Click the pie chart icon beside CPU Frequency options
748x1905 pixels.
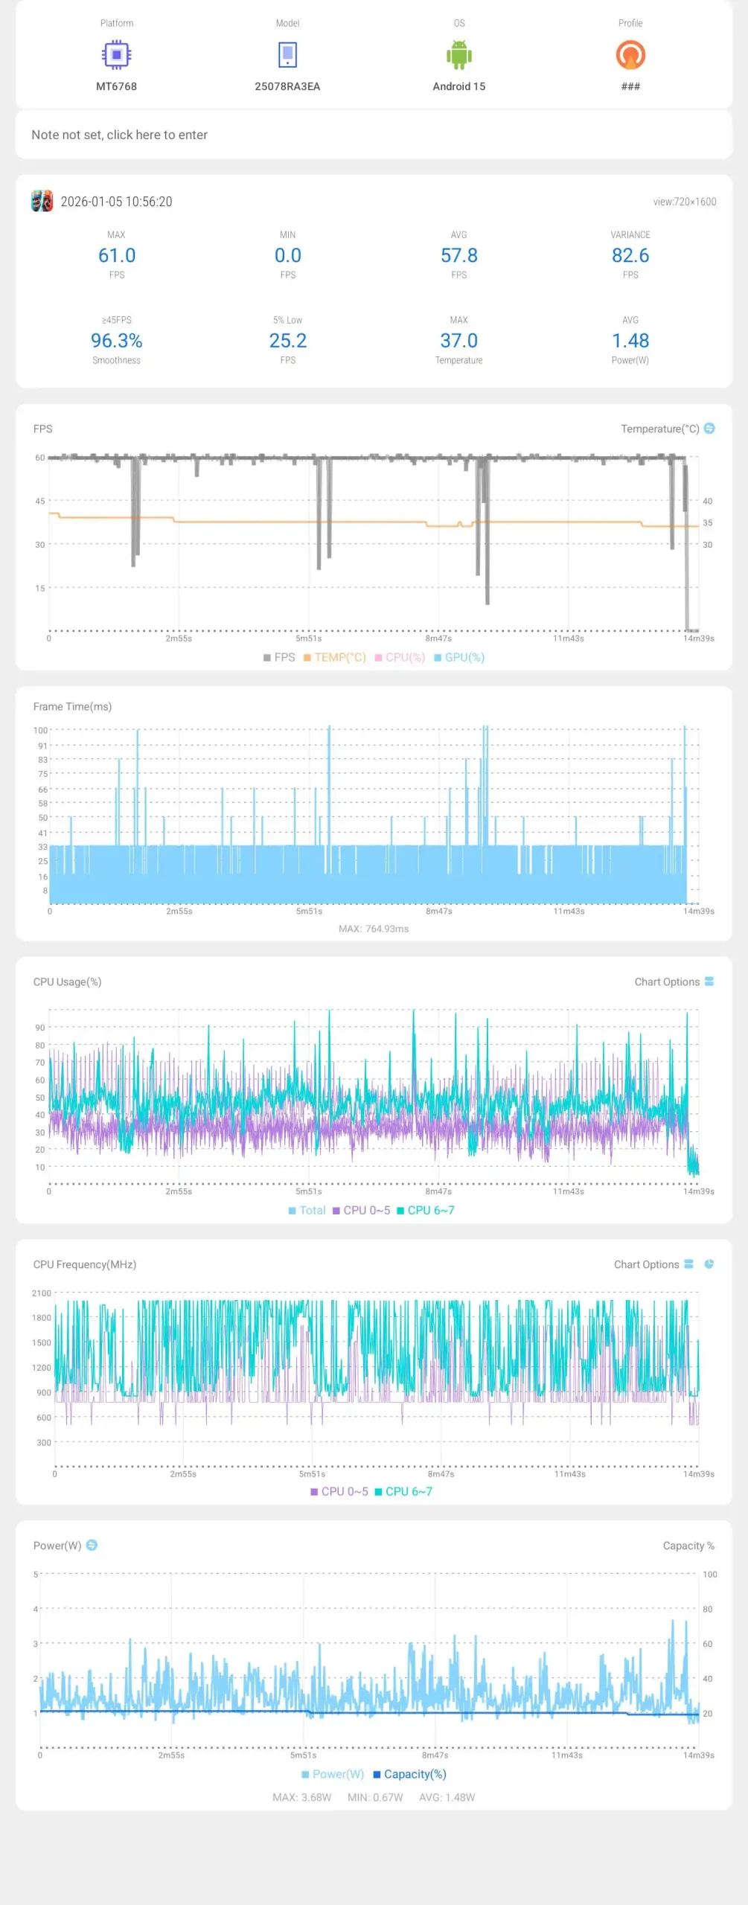pyautogui.click(x=709, y=1264)
